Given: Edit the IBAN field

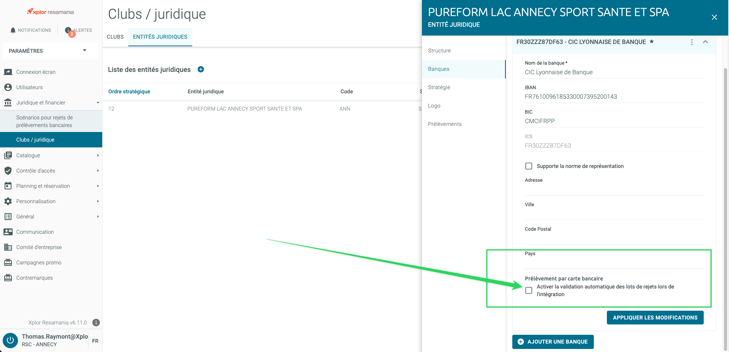Looking at the screenshot, I should click(x=614, y=97).
